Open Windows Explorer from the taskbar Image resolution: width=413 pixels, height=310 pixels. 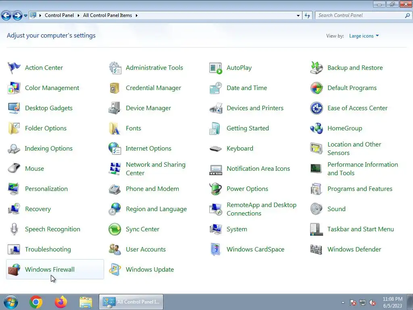[x=86, y=302]
